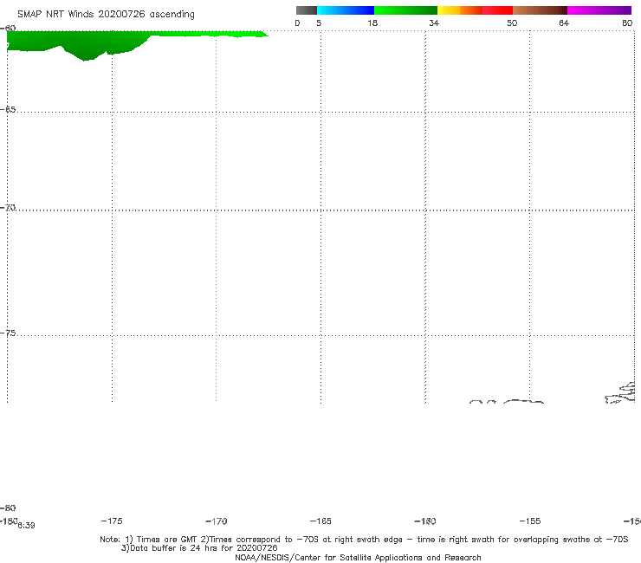Image resolution: width=641 pixels, height=563 pixels.
Task: Click the swath time stamp "6:39"
Action: (26, 526)
